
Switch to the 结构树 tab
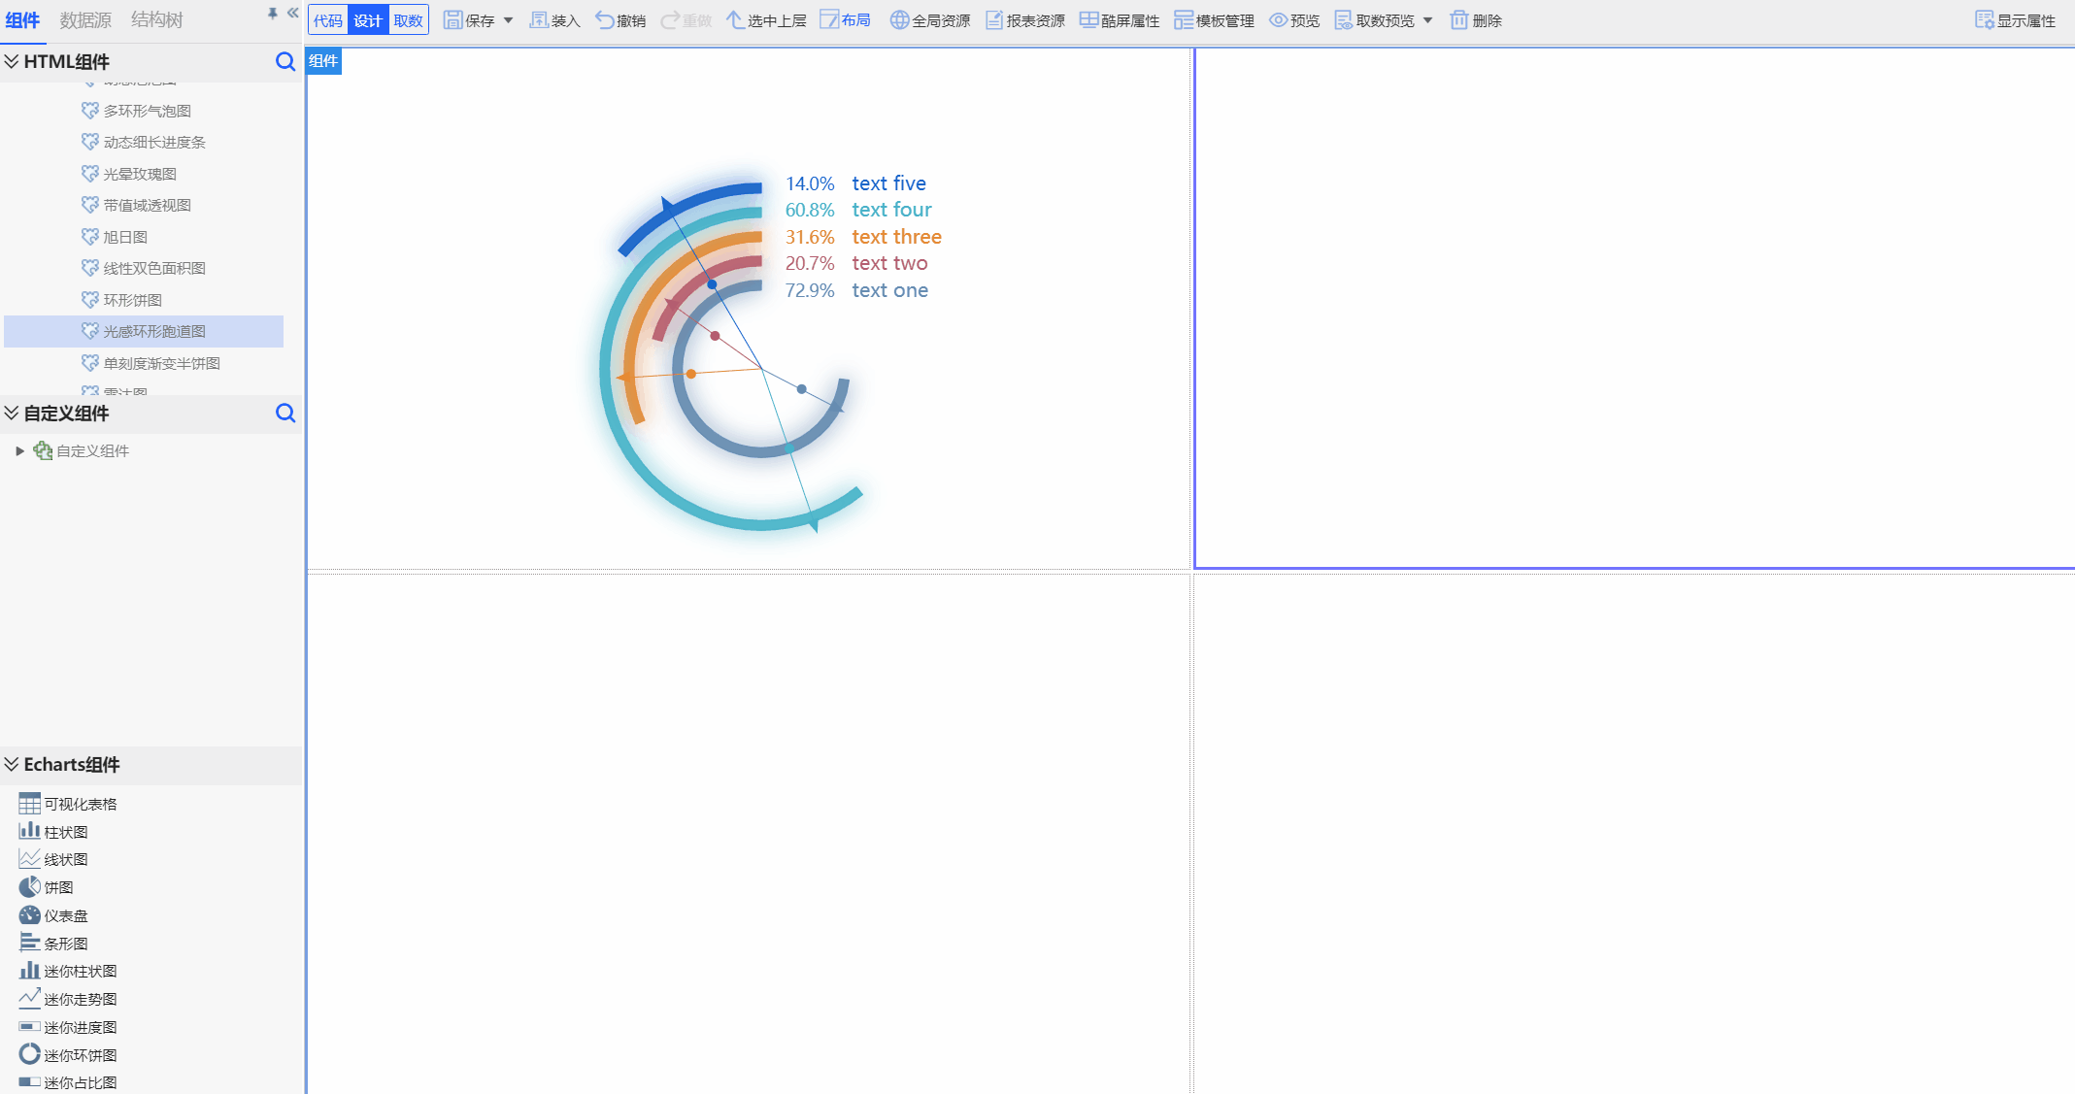(156, 20)
